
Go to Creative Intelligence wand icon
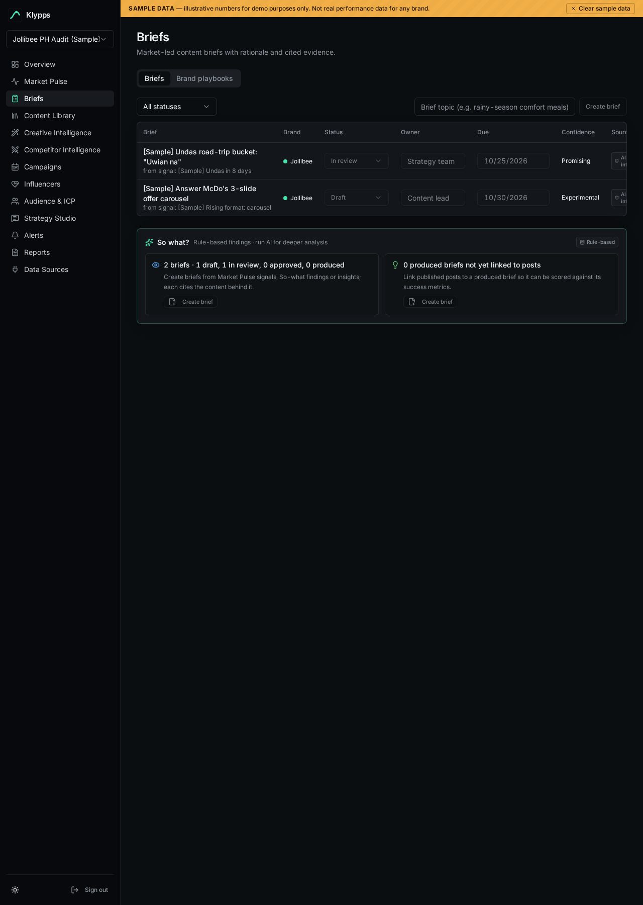click(x=15, y=133)
